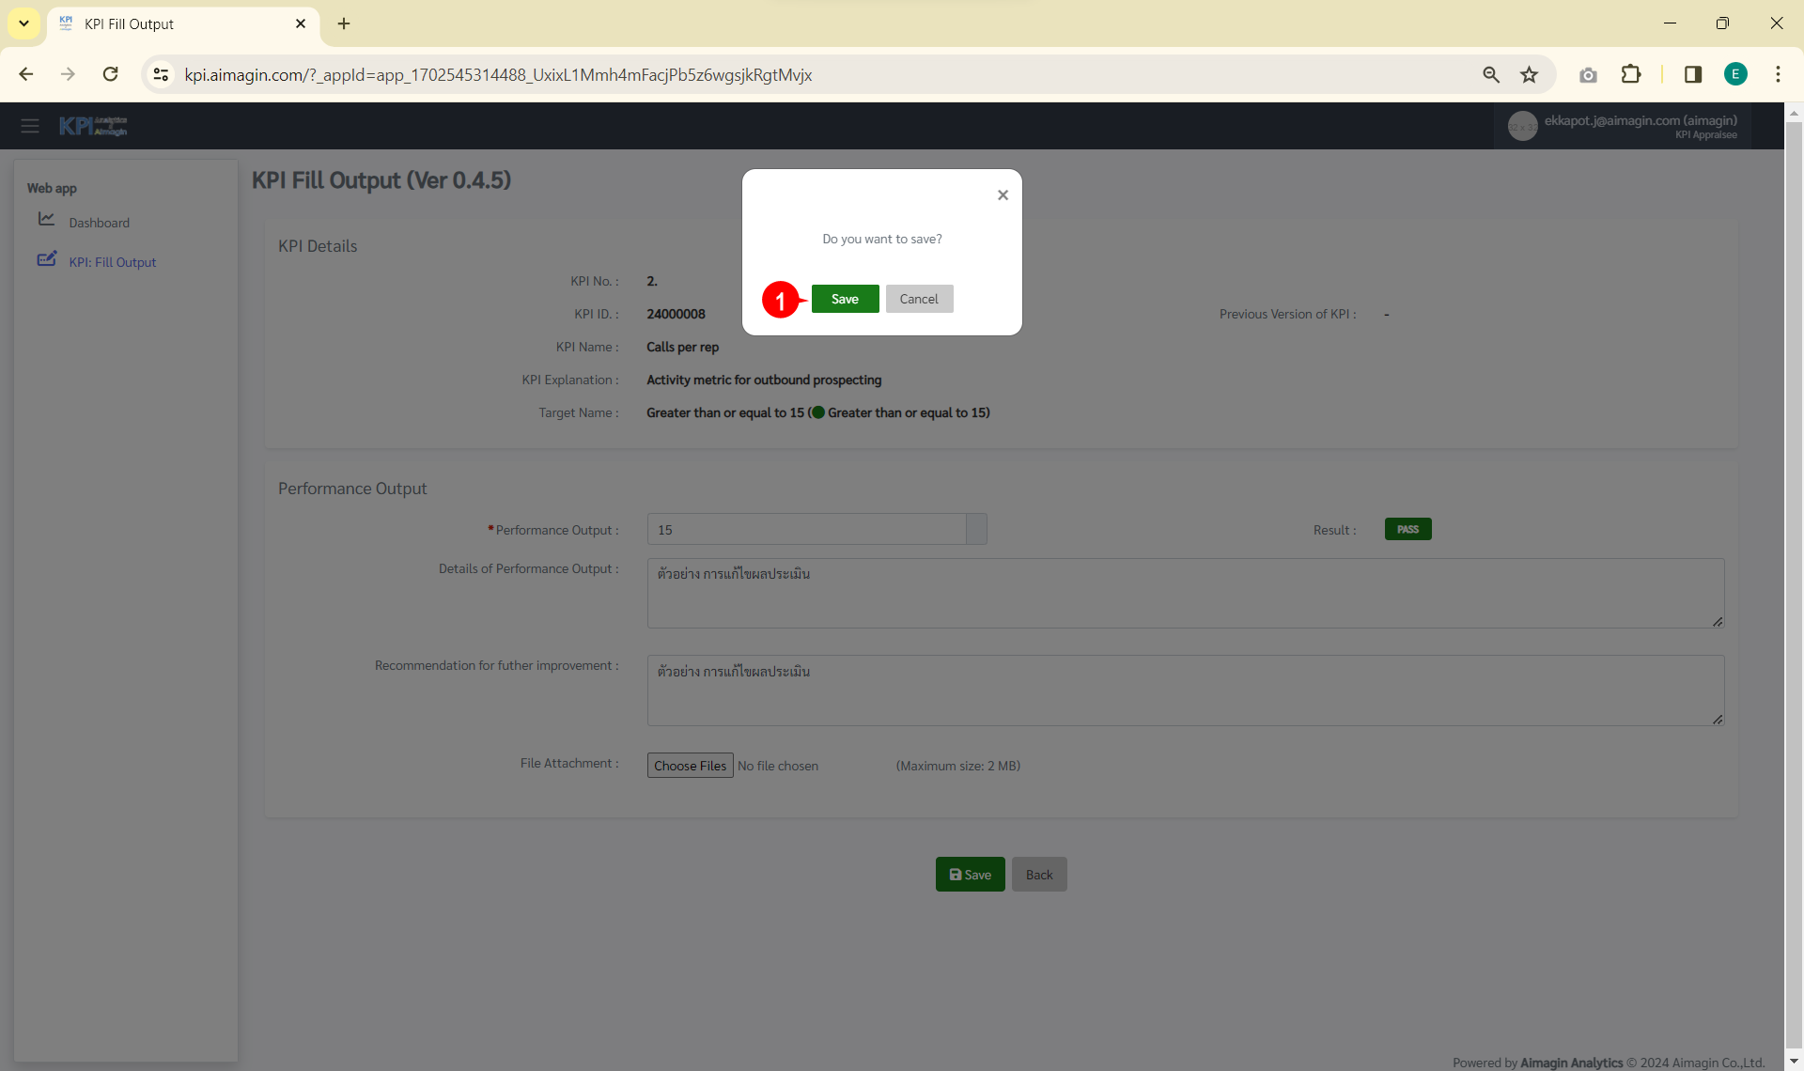Confirm with the dialog's Save button
This screenshot has width=1804, height=1071.
(845, 299)
